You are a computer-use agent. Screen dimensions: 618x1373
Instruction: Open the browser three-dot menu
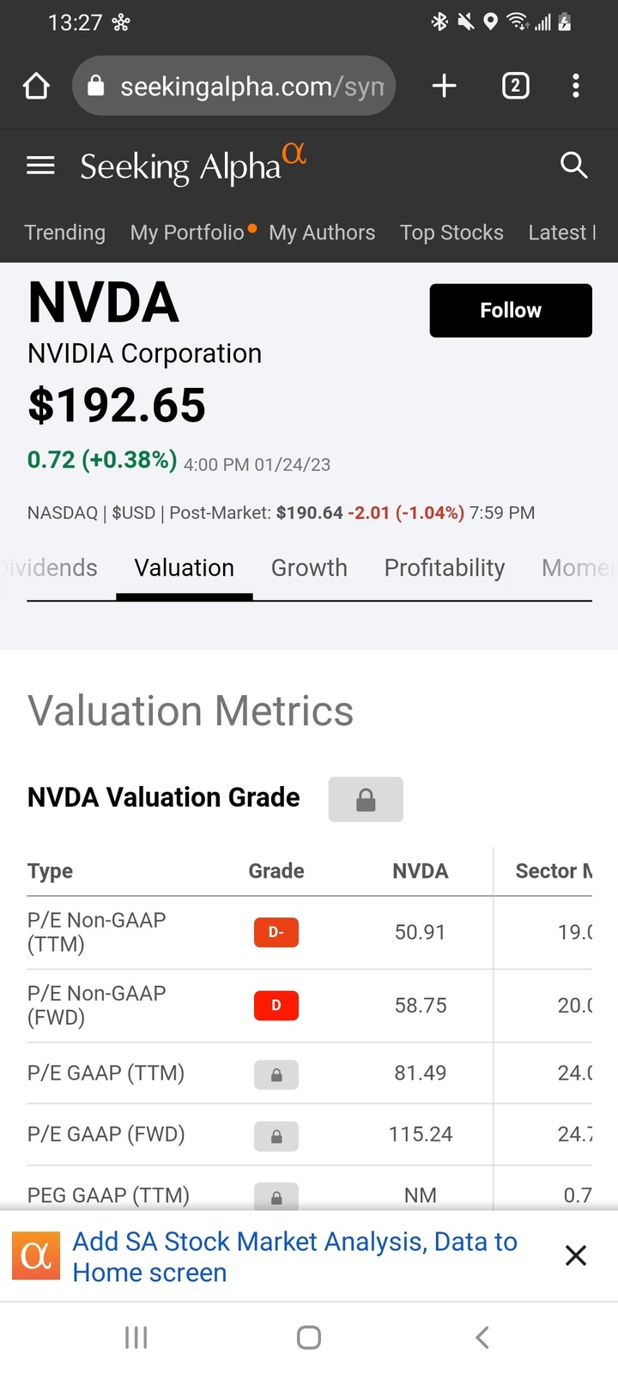point(576,86)
